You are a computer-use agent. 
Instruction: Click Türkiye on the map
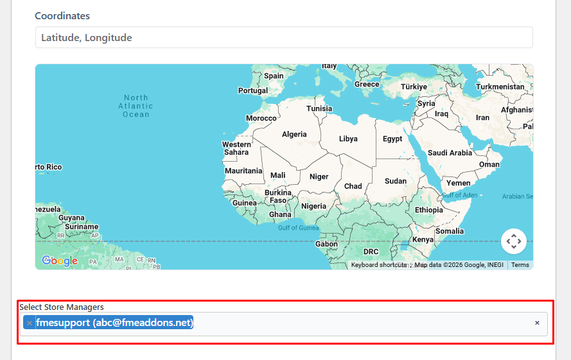(414, 87)
